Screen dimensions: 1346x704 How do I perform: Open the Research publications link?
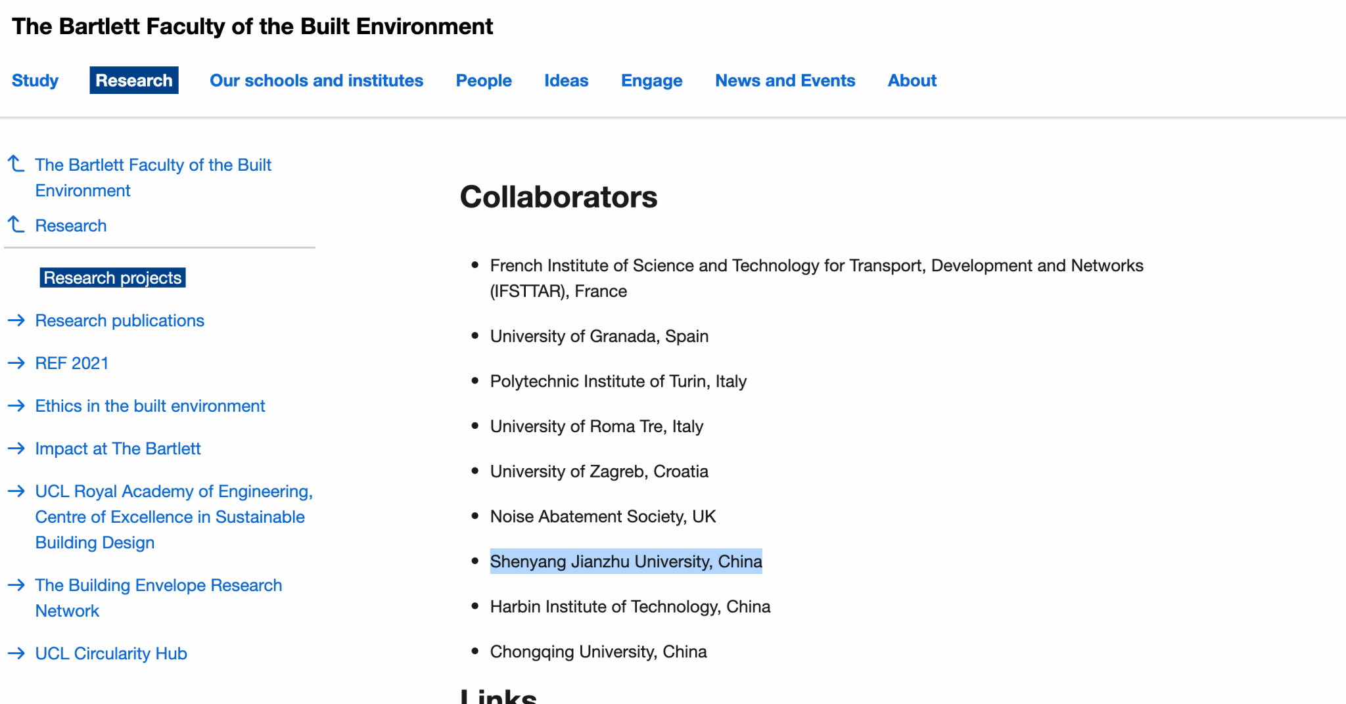(120, 320)
